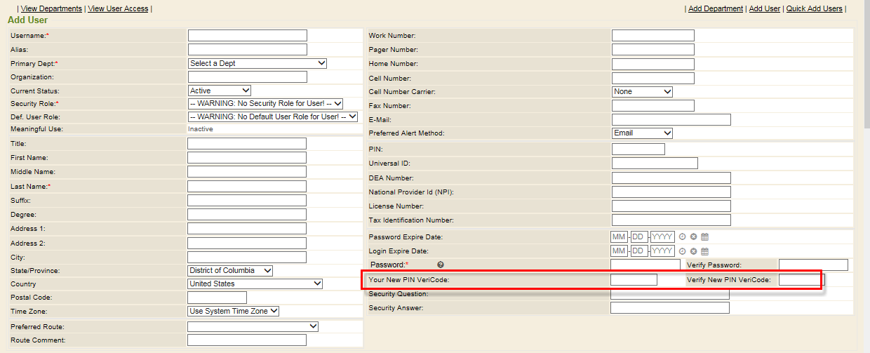The height and width of the screenshot is (353, 870).
Task: Click into the Username input field
Action: pos(247,36)
